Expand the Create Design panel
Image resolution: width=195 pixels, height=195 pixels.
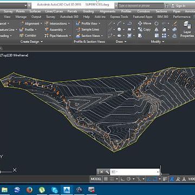click(31, 42)
